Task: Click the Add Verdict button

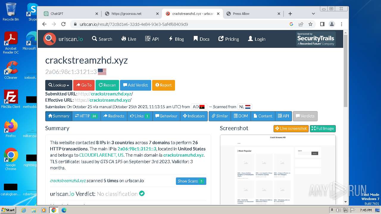Action: (x=135, y=85)
